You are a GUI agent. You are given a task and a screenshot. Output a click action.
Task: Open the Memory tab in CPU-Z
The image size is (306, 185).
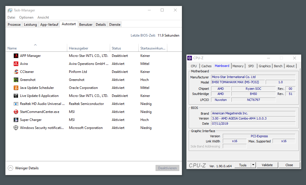pos(238,66)
